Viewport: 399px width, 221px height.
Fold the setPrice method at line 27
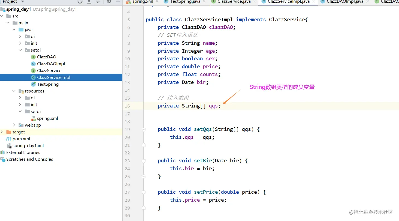[144, 192]
